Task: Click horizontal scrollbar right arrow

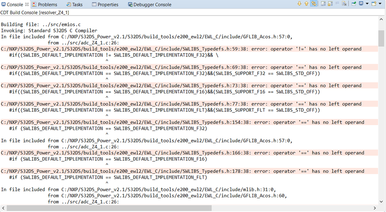Action: [x=375, y=208]
